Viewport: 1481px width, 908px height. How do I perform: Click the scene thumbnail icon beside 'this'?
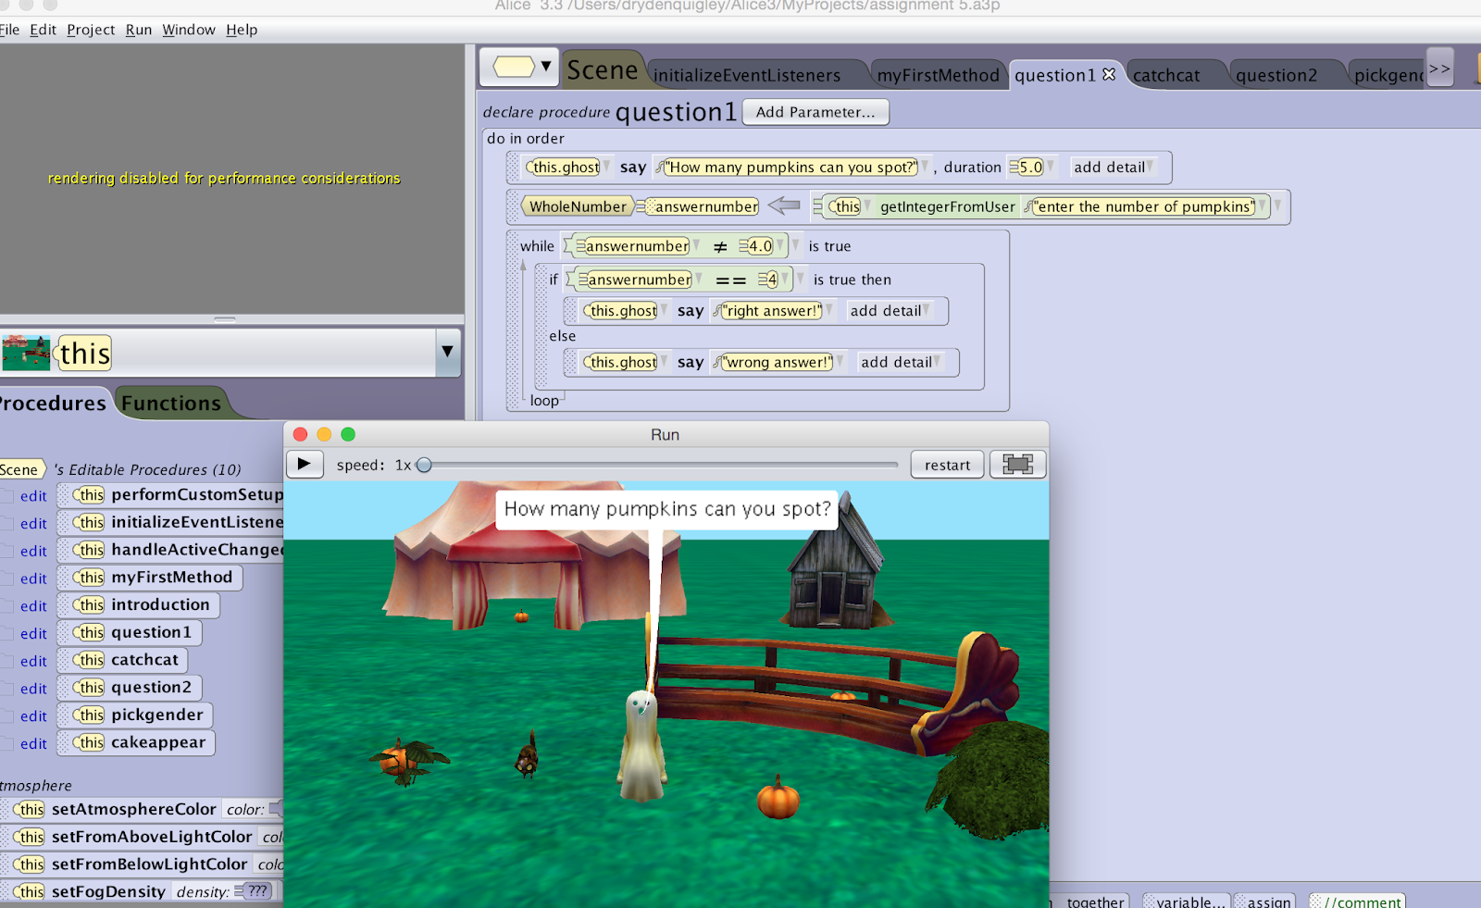tap(26, 353)
